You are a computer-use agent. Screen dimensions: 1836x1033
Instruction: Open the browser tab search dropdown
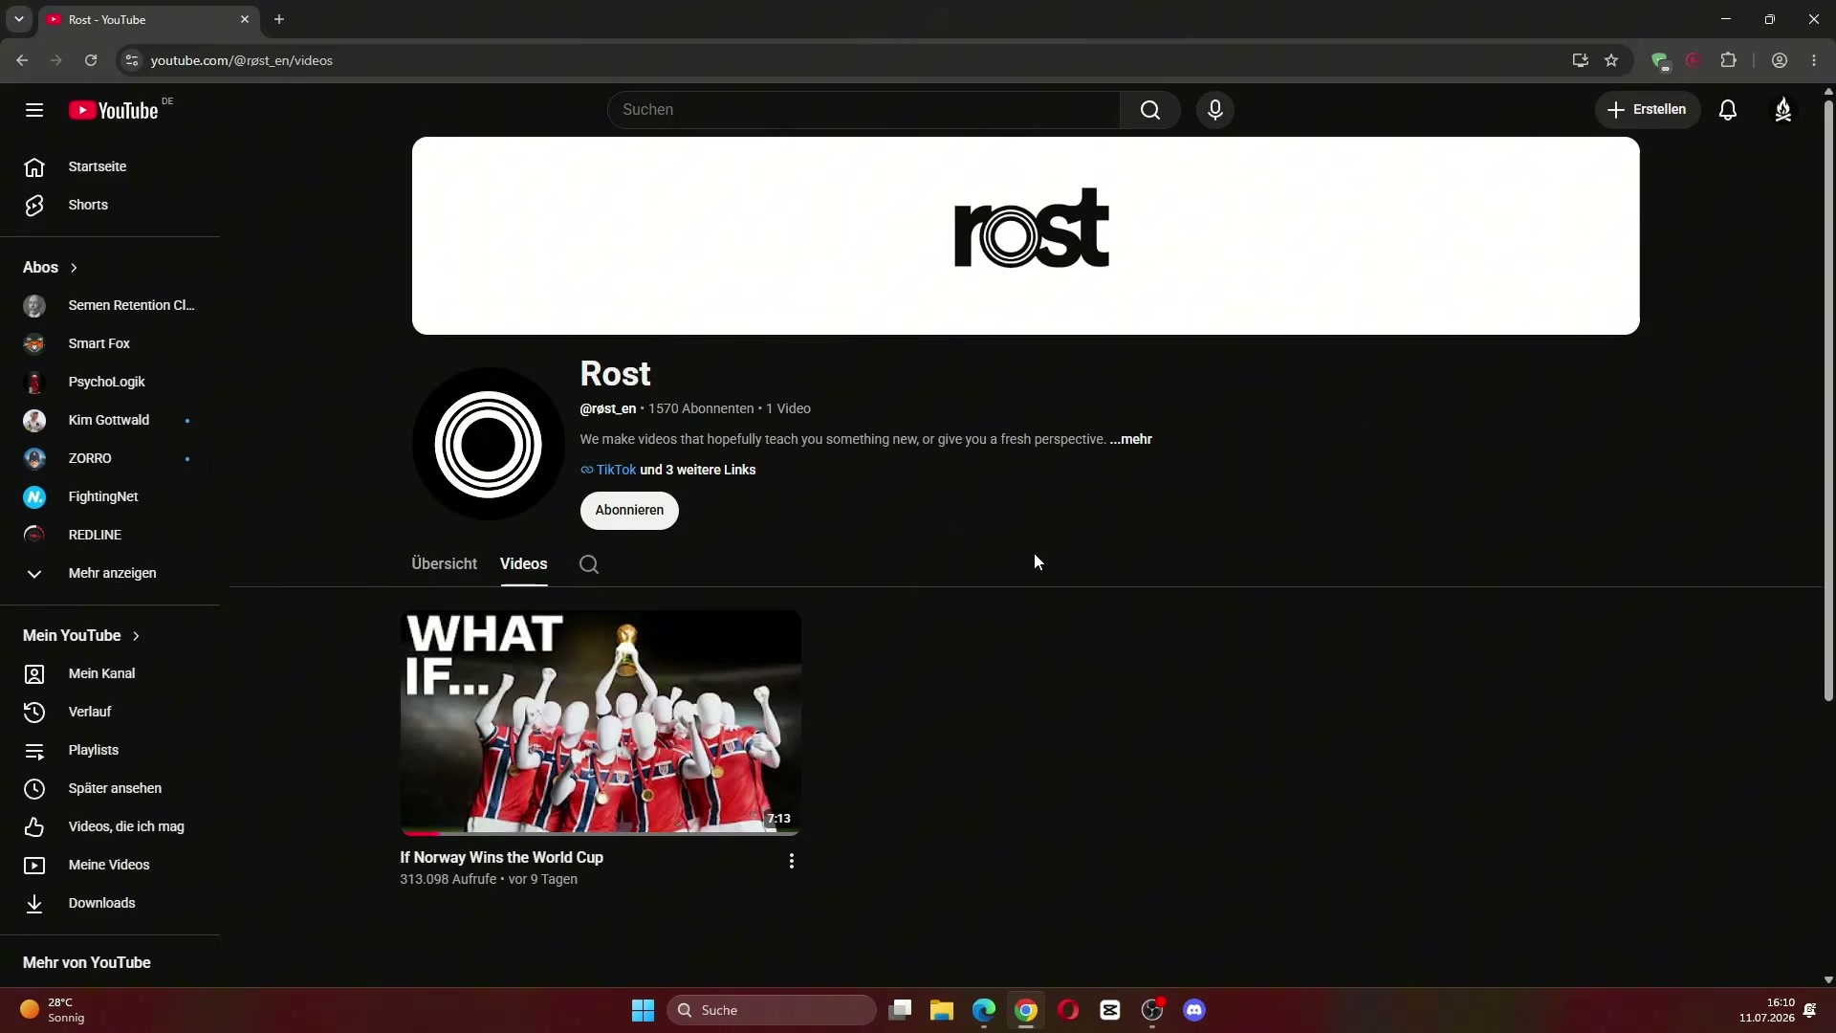pos(18,19)
